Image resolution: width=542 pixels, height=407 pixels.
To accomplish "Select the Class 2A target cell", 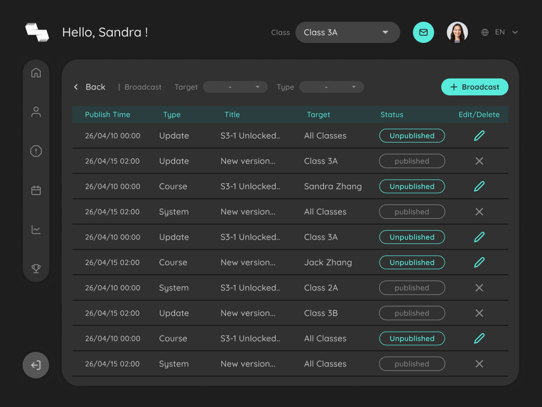I will [321, 288].
